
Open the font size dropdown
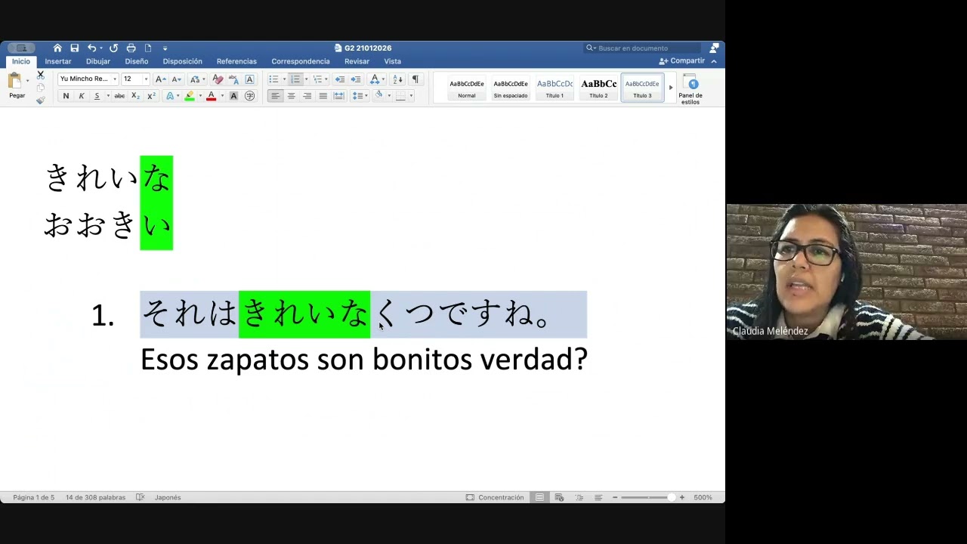pyautogui.click(x=145, y=79)
